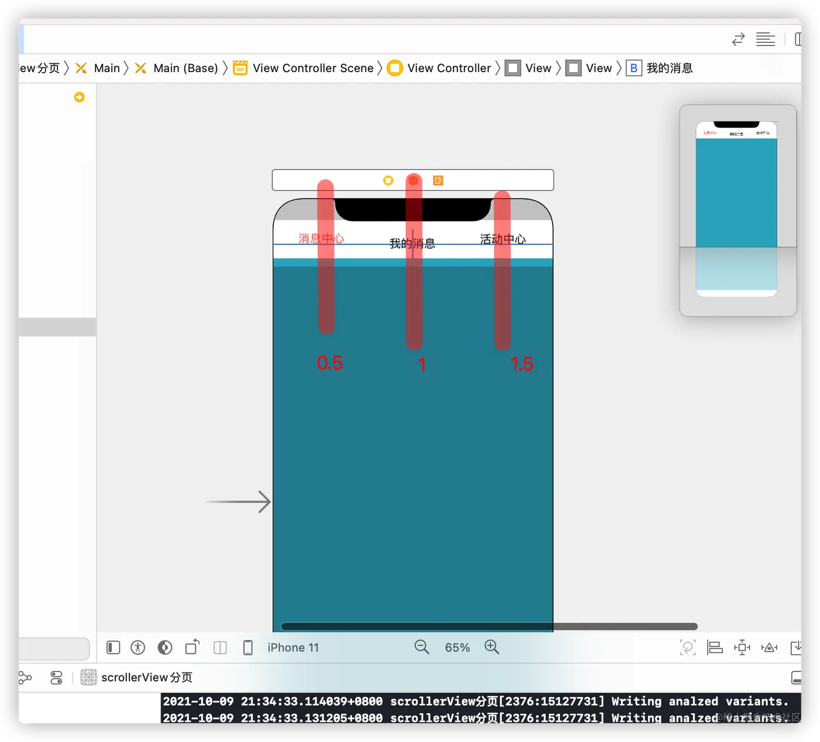Select the Exit dock icon

tap(438, 181)
